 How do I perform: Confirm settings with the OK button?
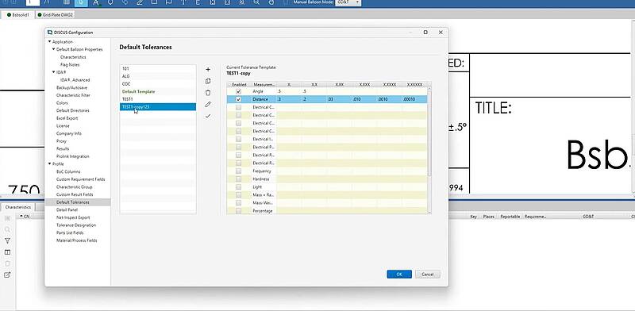click(399, 275)
